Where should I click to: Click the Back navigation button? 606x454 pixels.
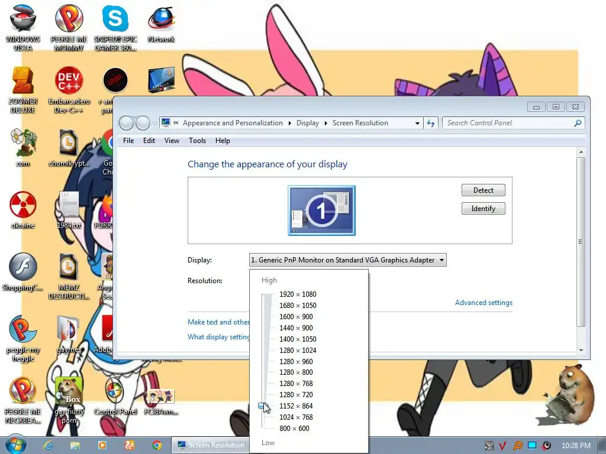pyautogui.click(x=126, y=123)
